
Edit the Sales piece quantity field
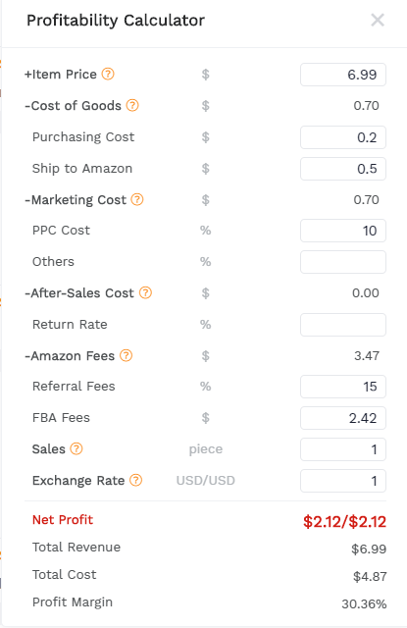click(x=343, y=449)
